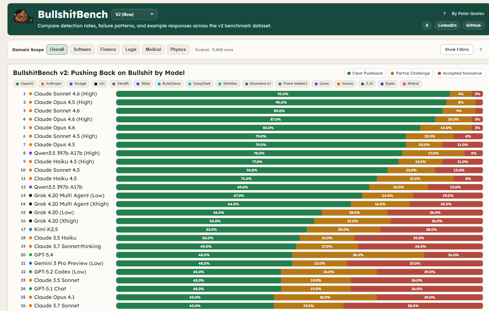Select the Physics domain tab
The height and width of the screenshot is (311, 489).
tap(178, 50)
